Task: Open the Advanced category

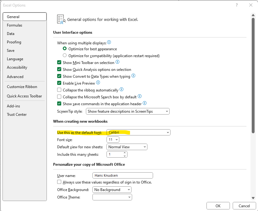Action: [x=25, y=77]
